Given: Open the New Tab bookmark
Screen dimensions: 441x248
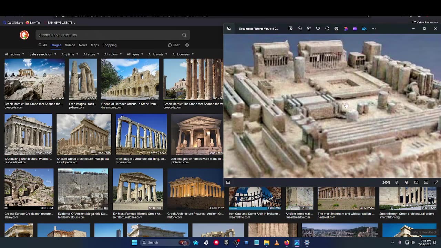Looking at the screenshot, I should tap(33, 23).
